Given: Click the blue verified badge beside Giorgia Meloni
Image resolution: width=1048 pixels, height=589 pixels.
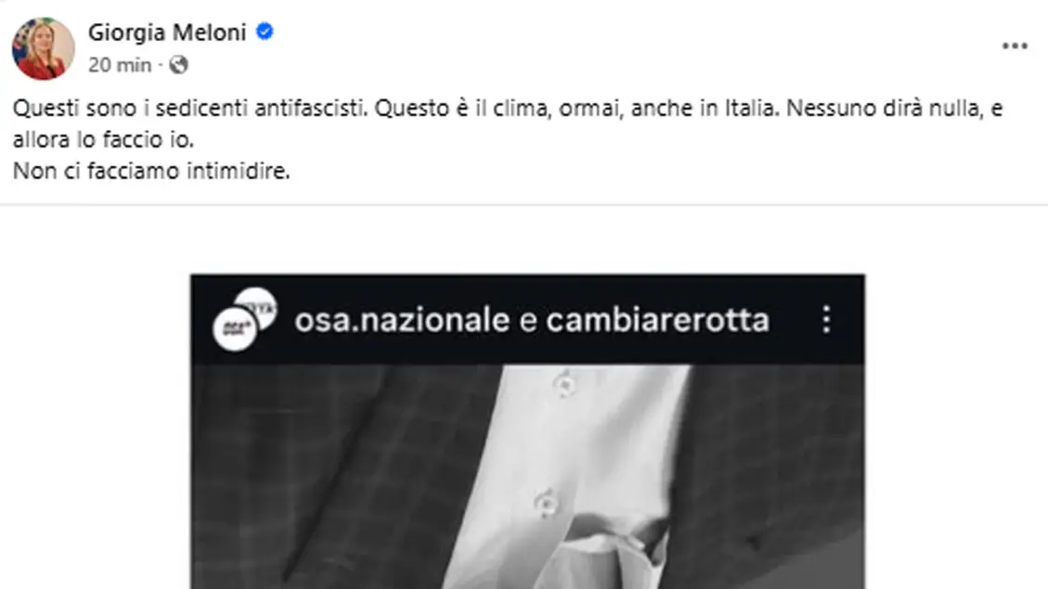Looking at the screenshot, I should point(265,32).
